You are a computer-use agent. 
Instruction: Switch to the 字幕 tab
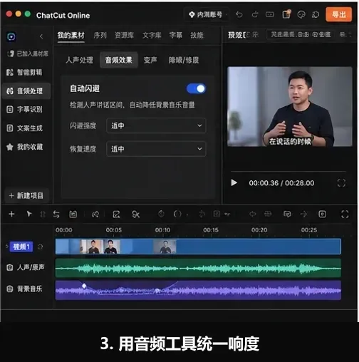coord(175,36)
